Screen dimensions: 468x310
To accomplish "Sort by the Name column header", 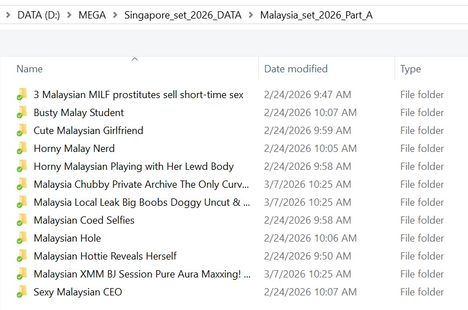I will coord(30,69).
